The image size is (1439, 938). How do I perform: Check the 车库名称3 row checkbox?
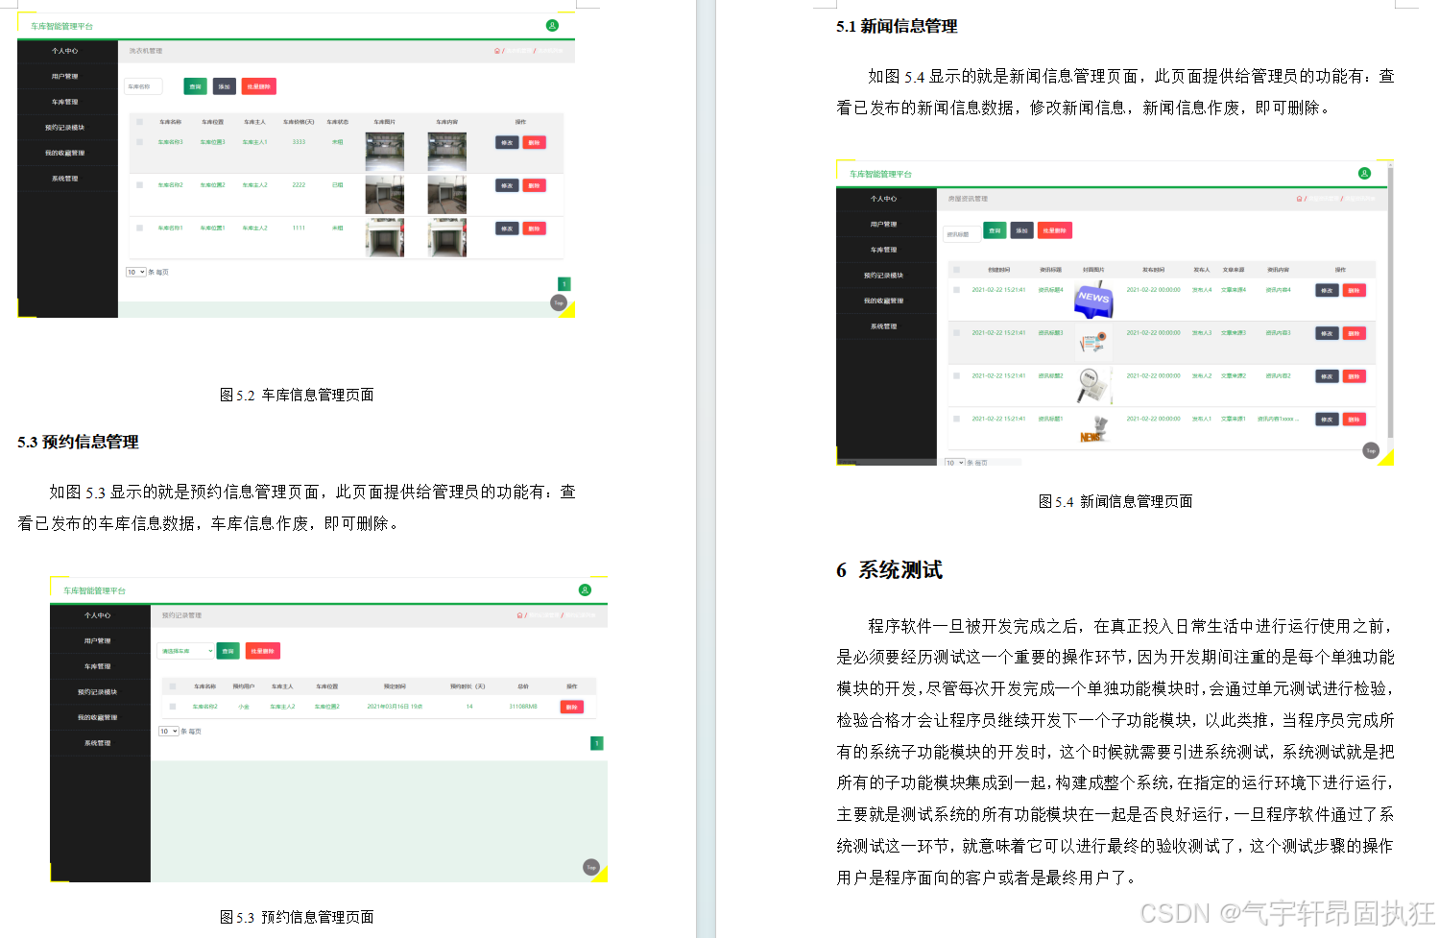[x=140, y=142]
